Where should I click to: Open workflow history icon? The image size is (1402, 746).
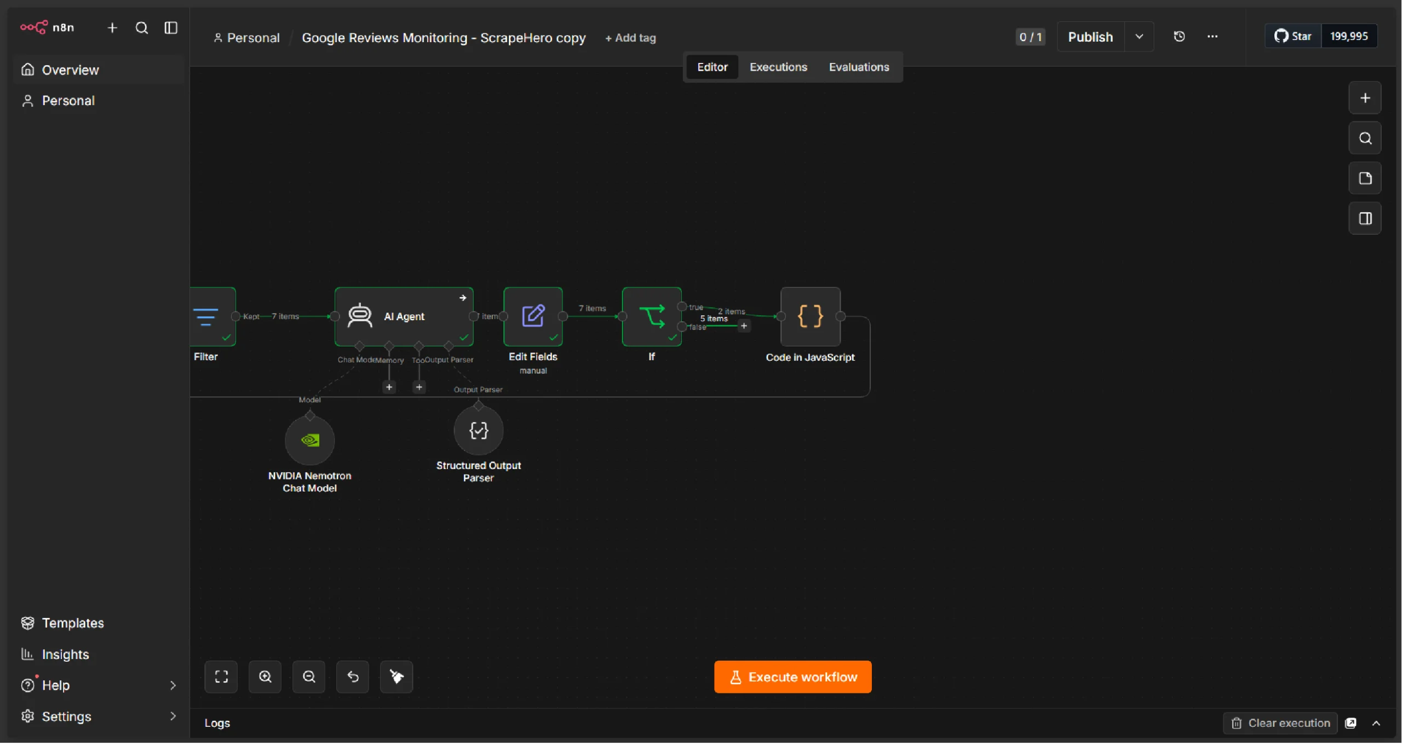[1179, 37]
